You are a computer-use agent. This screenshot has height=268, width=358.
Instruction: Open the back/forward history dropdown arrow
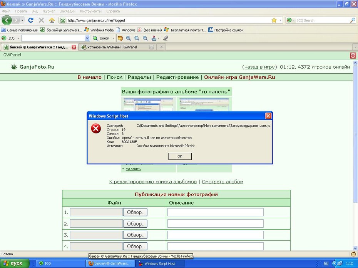pos(22,20)
